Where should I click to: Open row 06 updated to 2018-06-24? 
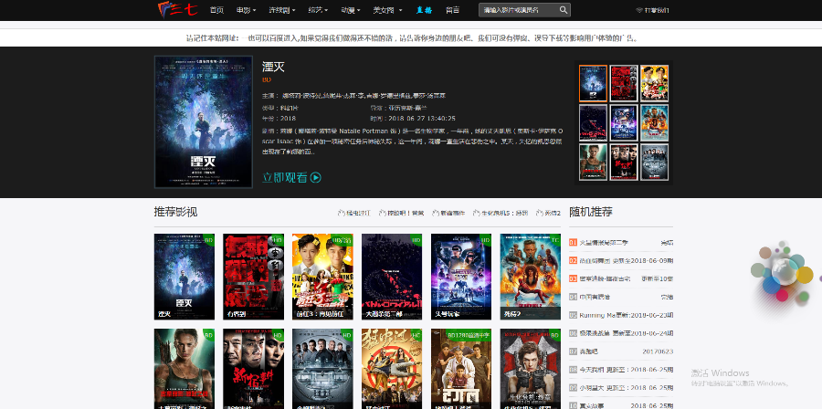pos(621,333)
